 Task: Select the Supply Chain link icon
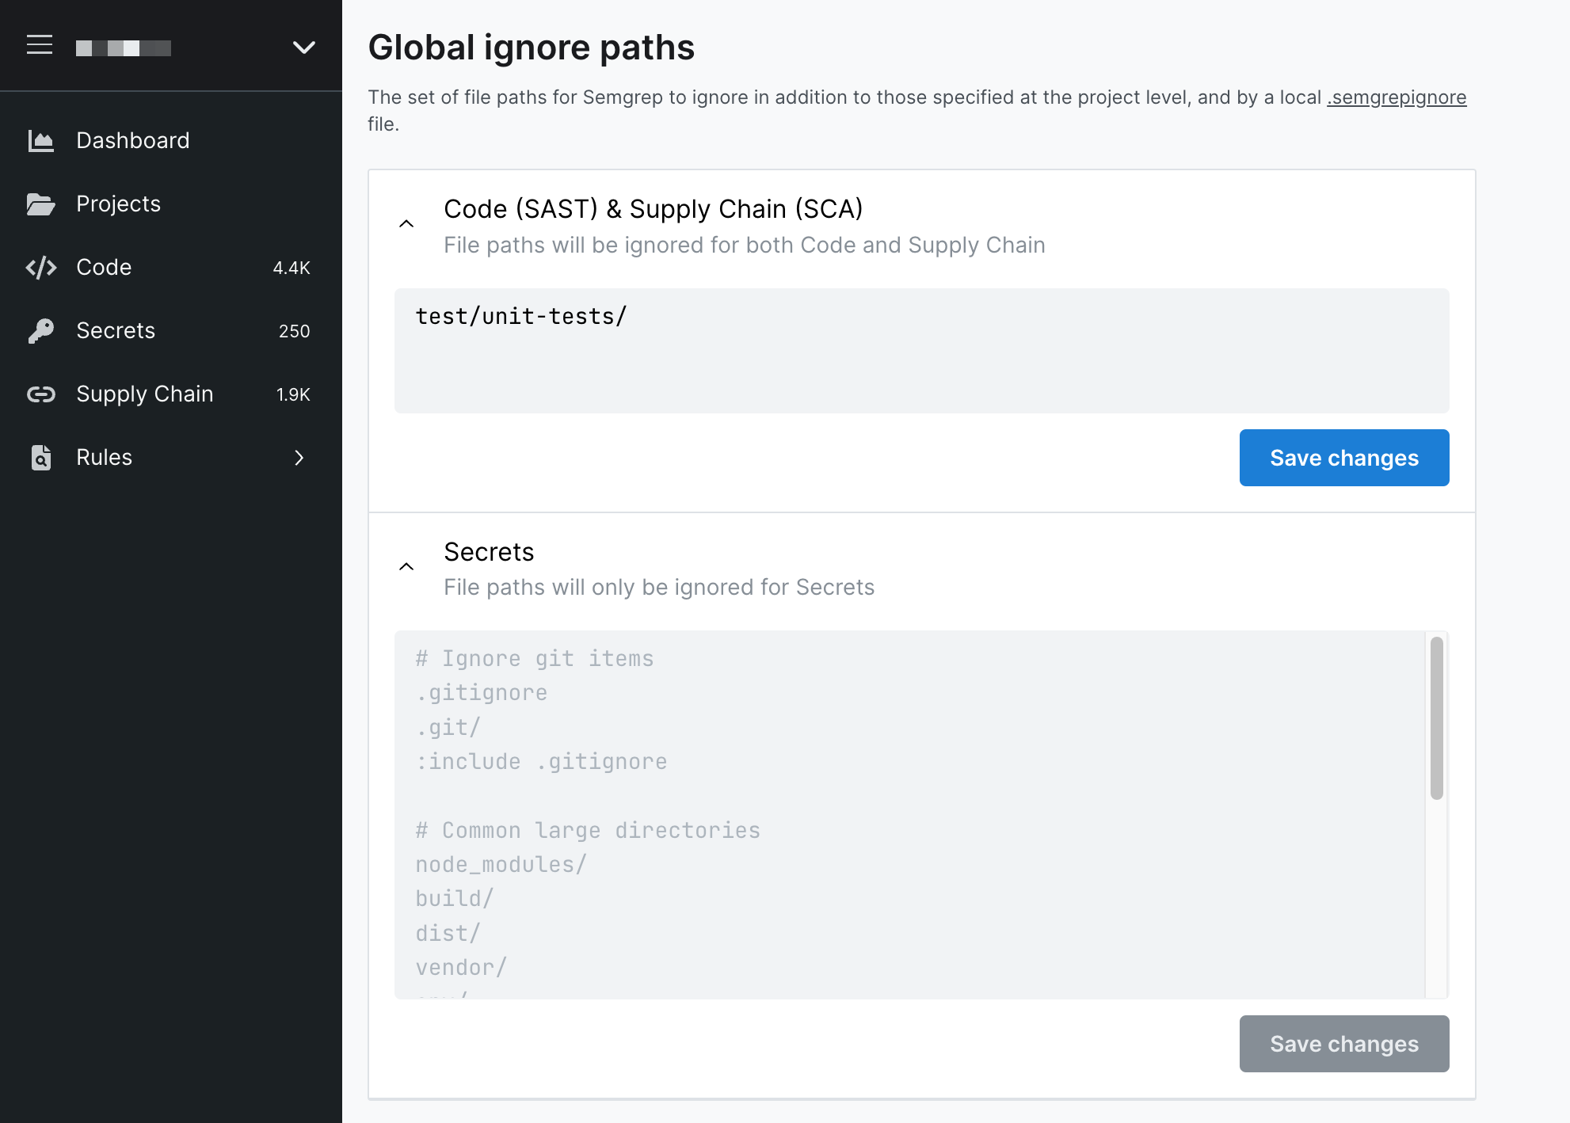pyautogui.click(x=41, y=394)
